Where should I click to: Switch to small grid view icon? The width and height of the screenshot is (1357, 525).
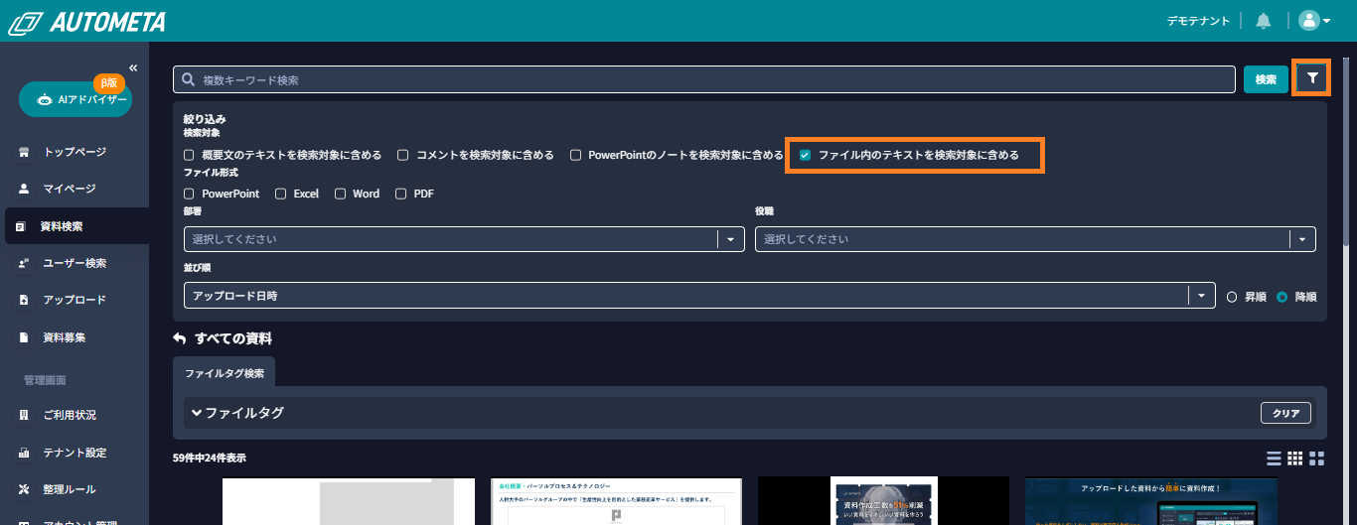[1294, 459]
